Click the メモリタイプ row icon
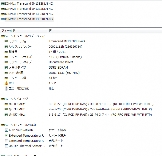This screenshot has width=162, height=156. click(x=6, y=68)
